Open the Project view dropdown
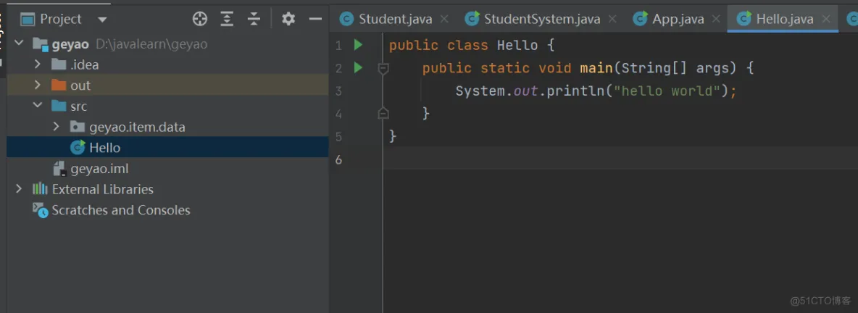The width and height of the screenshot is (858, 313). (102, 20)
